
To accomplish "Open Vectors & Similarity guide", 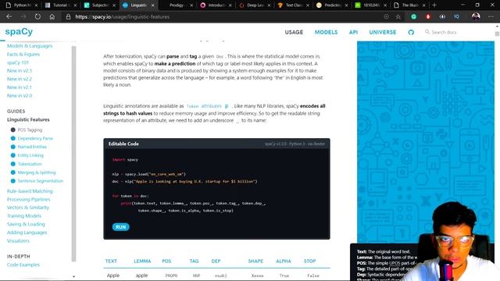I will tap(28, 208).
